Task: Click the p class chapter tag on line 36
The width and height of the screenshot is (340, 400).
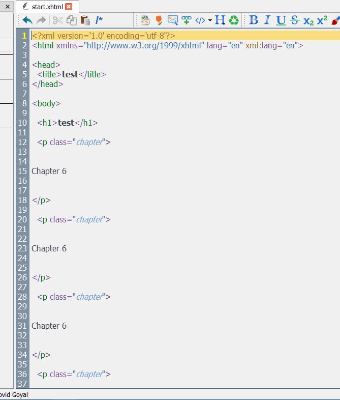Action: click(x=74, y=374)
